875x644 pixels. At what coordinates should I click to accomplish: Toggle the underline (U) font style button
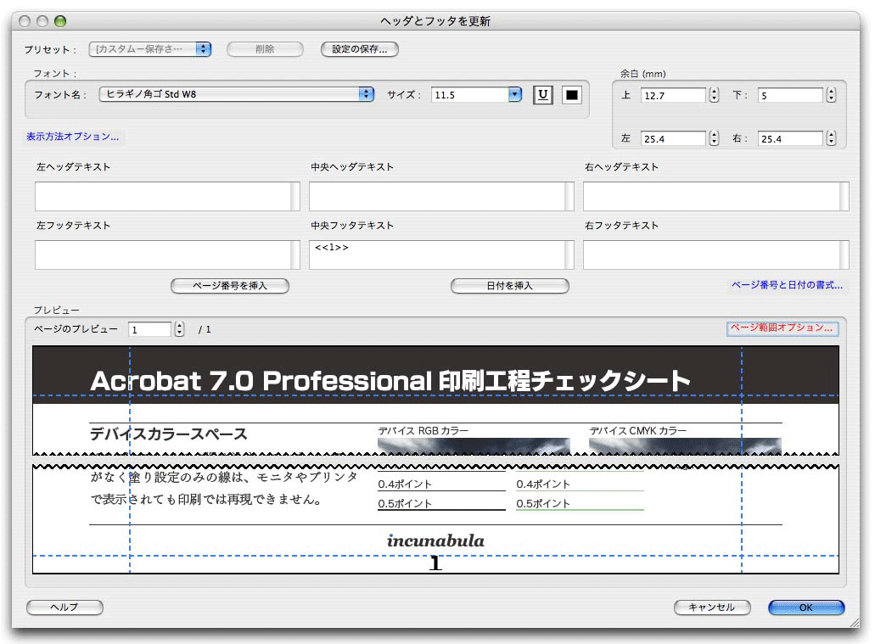(x=542, y=95)
